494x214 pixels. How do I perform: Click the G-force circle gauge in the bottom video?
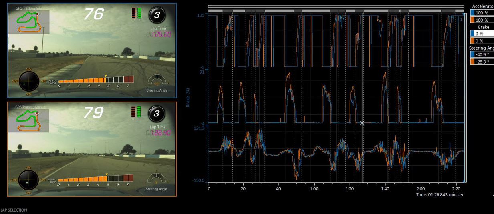(x=29, y=180)
